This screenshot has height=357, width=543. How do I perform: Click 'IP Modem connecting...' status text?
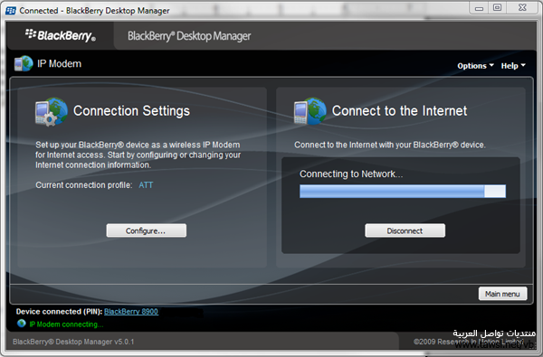click(x=66, y=324)
